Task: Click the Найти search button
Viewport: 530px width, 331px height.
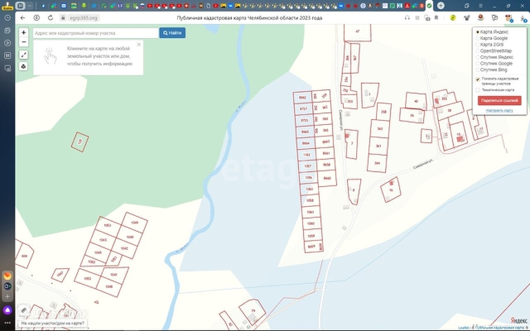Action: pos(172,32)
